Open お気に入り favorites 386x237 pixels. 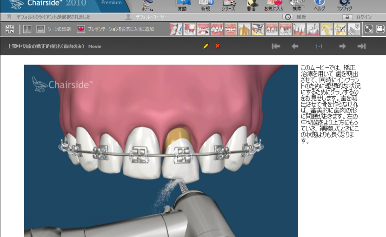(274, 6)
